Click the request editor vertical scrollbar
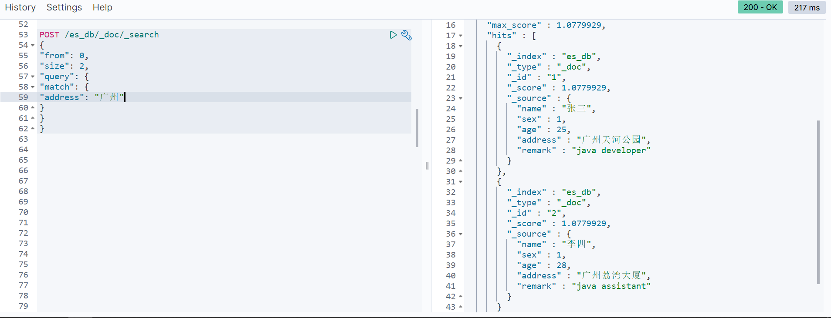The image size is (831, 318). coord(417,127)
